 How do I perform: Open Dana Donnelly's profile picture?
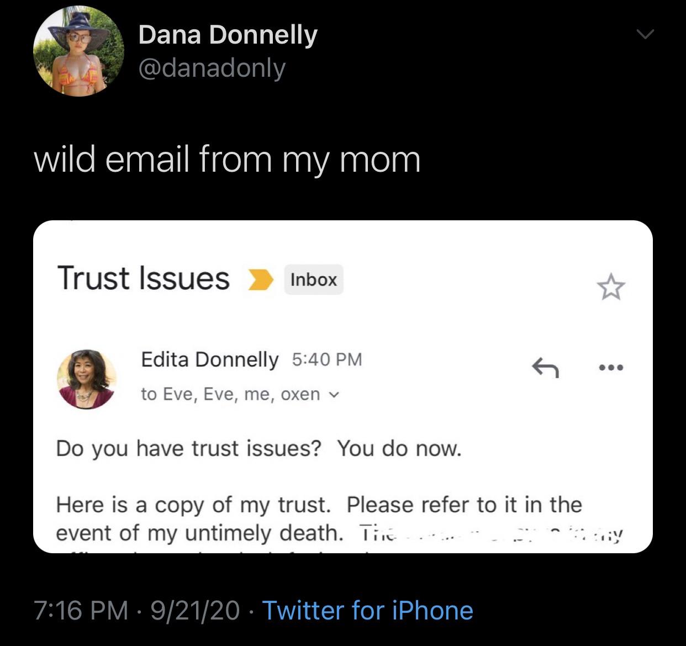[x=78, y=51]
